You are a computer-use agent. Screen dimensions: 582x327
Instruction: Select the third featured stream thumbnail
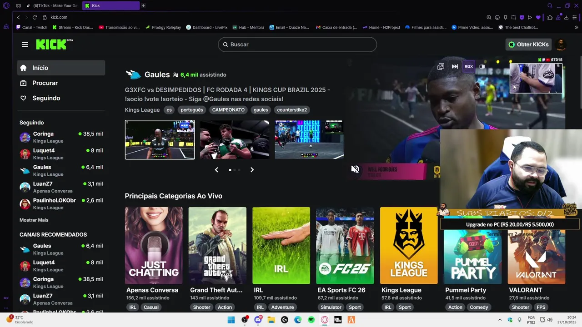point(309,140)
